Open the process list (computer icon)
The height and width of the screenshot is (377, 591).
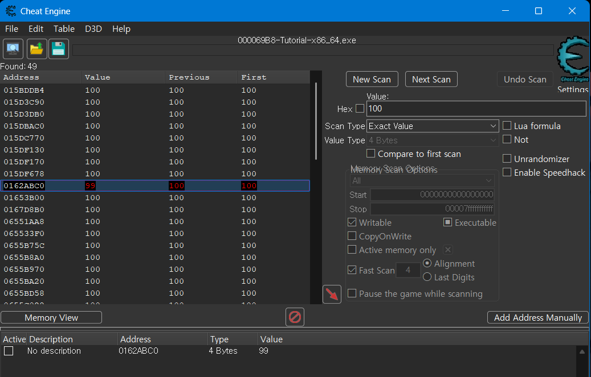tap(13, 49)
